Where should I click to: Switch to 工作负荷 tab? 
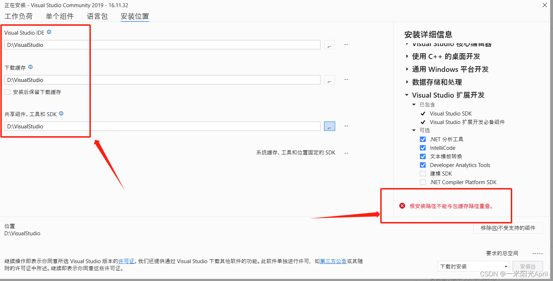[19, 16]
